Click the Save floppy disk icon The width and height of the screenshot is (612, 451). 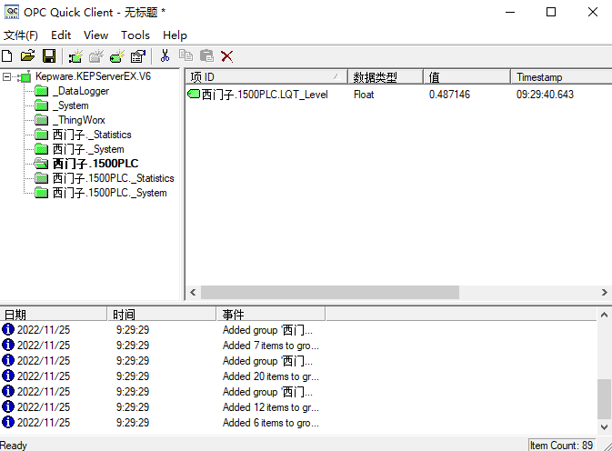pyautogui.click(x=49, y=56)
